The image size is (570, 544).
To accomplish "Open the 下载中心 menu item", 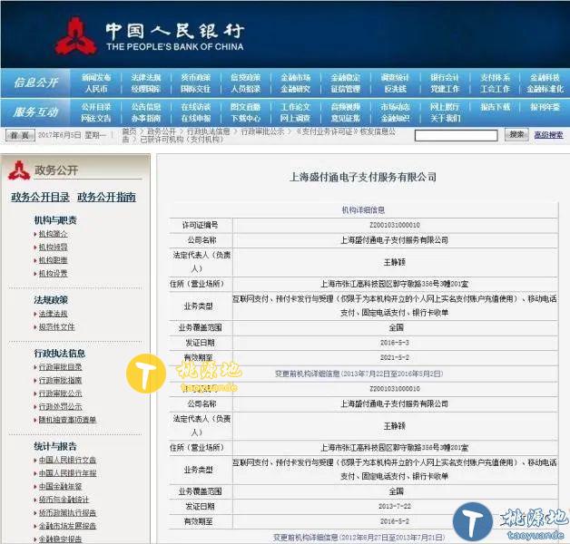I will [245, 119].
